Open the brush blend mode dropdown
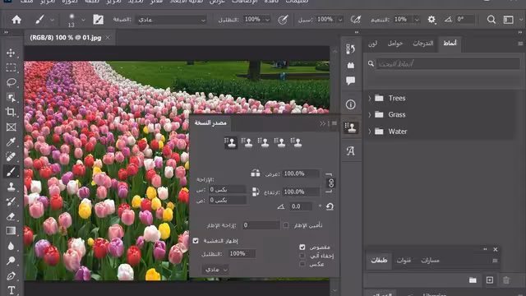This screenshot has height=296, width=526. [171, 20]
